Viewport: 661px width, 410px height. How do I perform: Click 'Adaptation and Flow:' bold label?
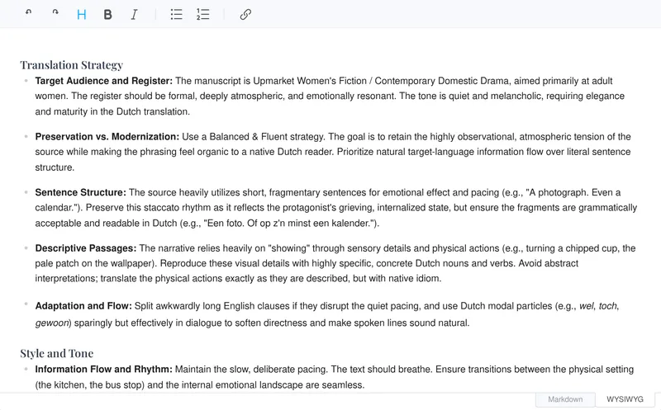click(x=83, y=306)
